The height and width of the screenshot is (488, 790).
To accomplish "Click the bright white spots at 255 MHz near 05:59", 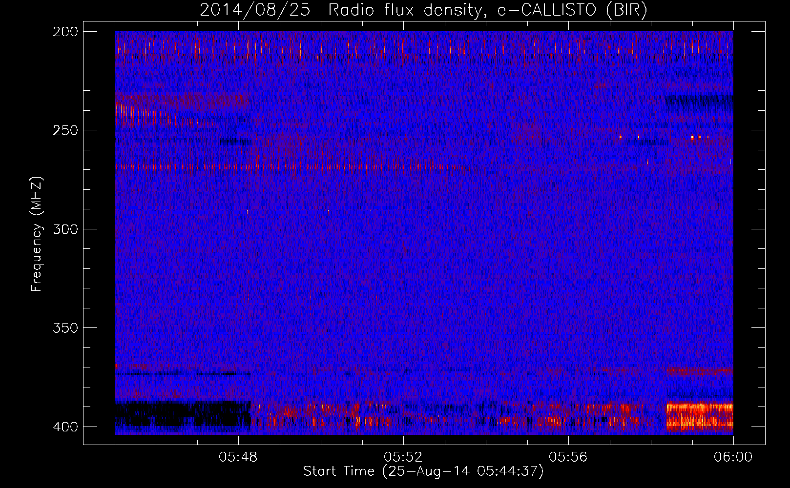I will [x=699, y=138].
